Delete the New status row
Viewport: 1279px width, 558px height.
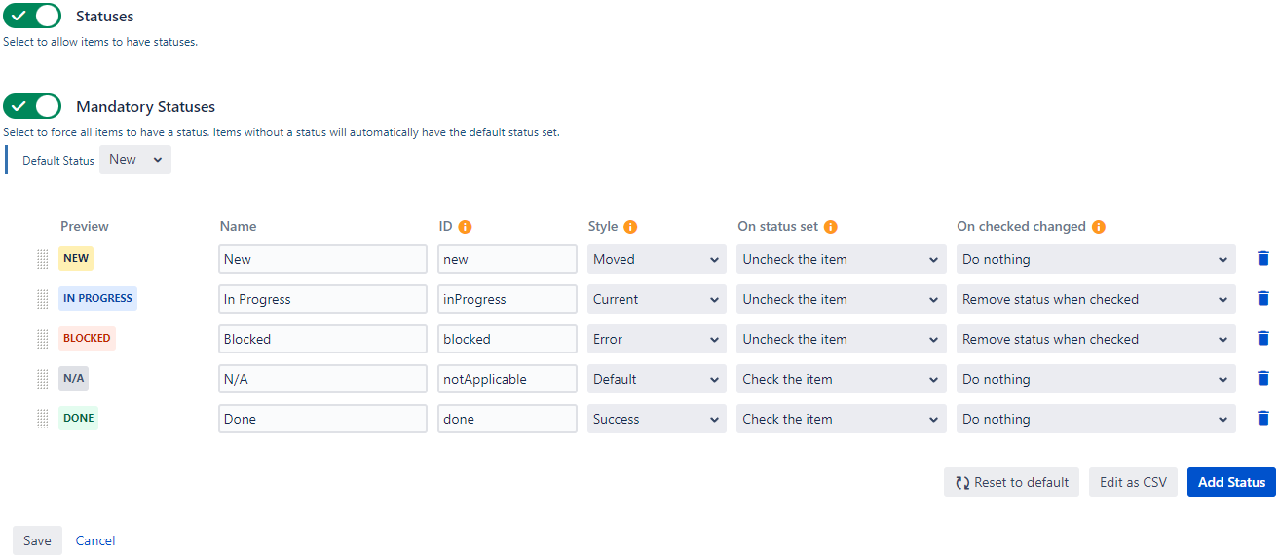(1263, 259)
